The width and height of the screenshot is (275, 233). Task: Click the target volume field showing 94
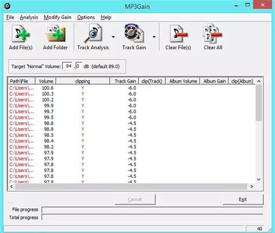(x=68, y=66)
